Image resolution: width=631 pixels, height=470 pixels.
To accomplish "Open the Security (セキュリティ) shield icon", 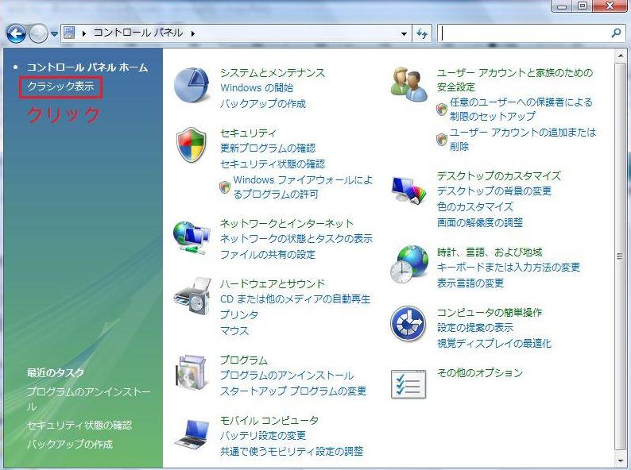I will (191, 146).
